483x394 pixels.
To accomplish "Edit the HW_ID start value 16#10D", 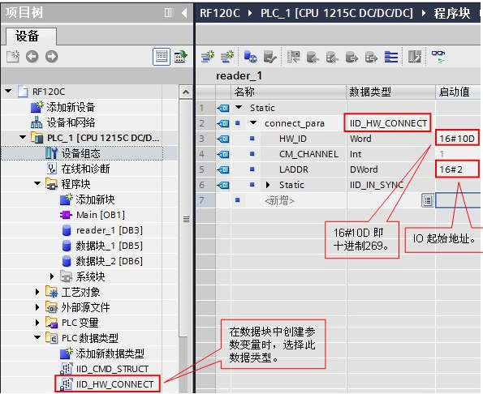I will (x=457, y=139).
